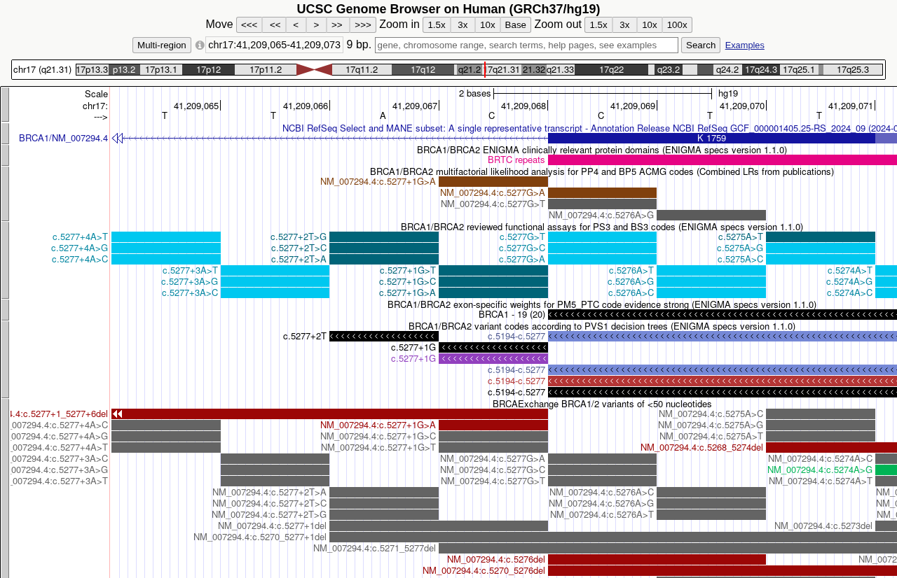
Task: Zoom in 3x
Action: pos(463,25)
